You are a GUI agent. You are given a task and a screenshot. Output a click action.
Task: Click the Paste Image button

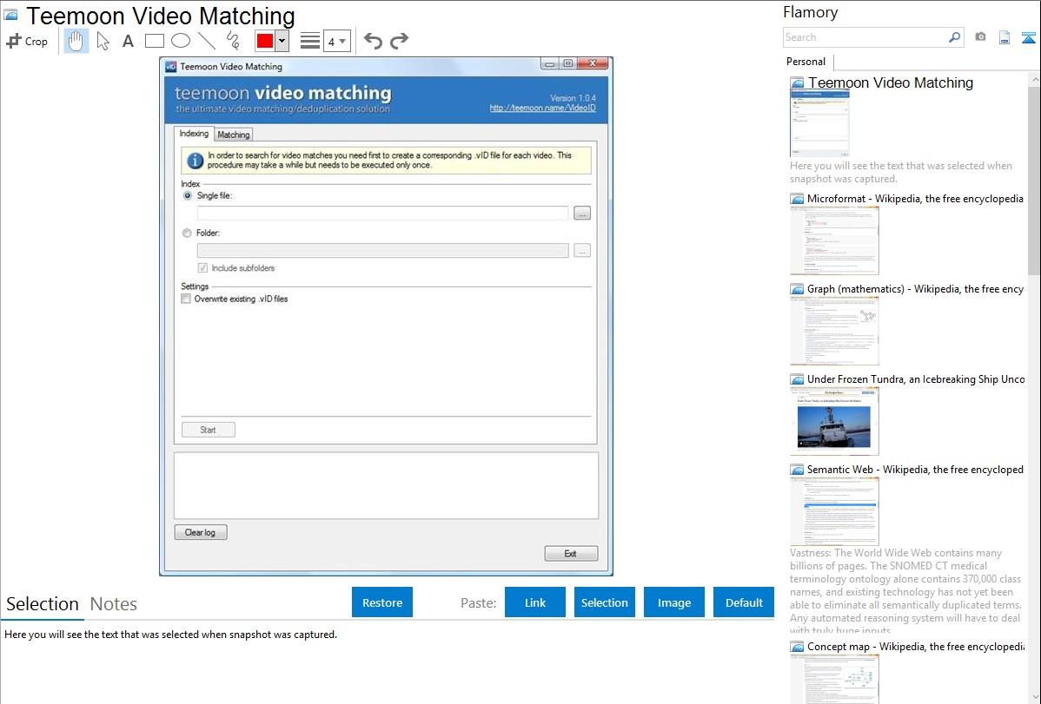[x=673, y=602]
